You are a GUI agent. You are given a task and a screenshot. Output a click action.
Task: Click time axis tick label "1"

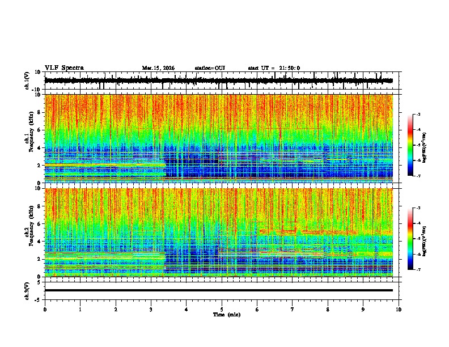(x=80, y=310)
